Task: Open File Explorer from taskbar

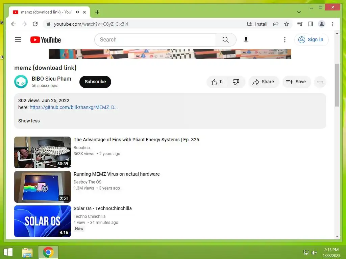Action: [27, 252]
